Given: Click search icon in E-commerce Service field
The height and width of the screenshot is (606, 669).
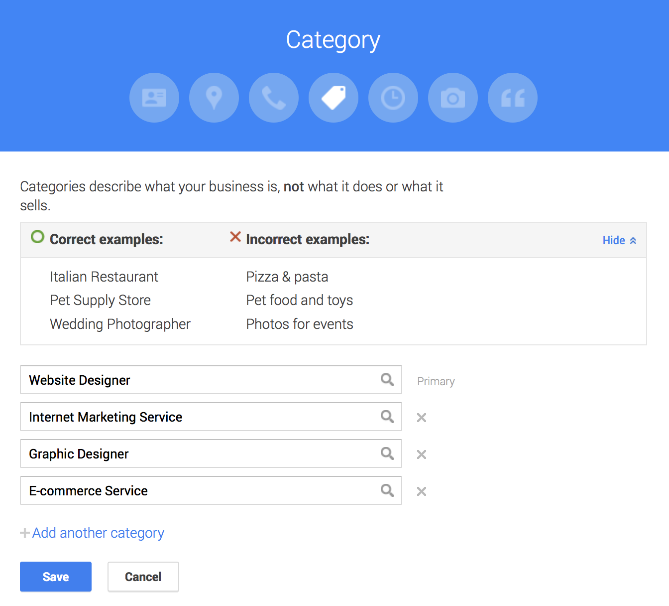Looking at the screenshot, I should click(x=387, y=490).
